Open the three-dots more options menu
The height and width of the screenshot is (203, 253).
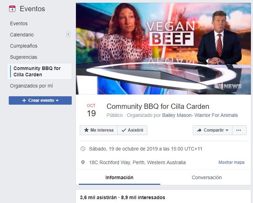[239, 130]
